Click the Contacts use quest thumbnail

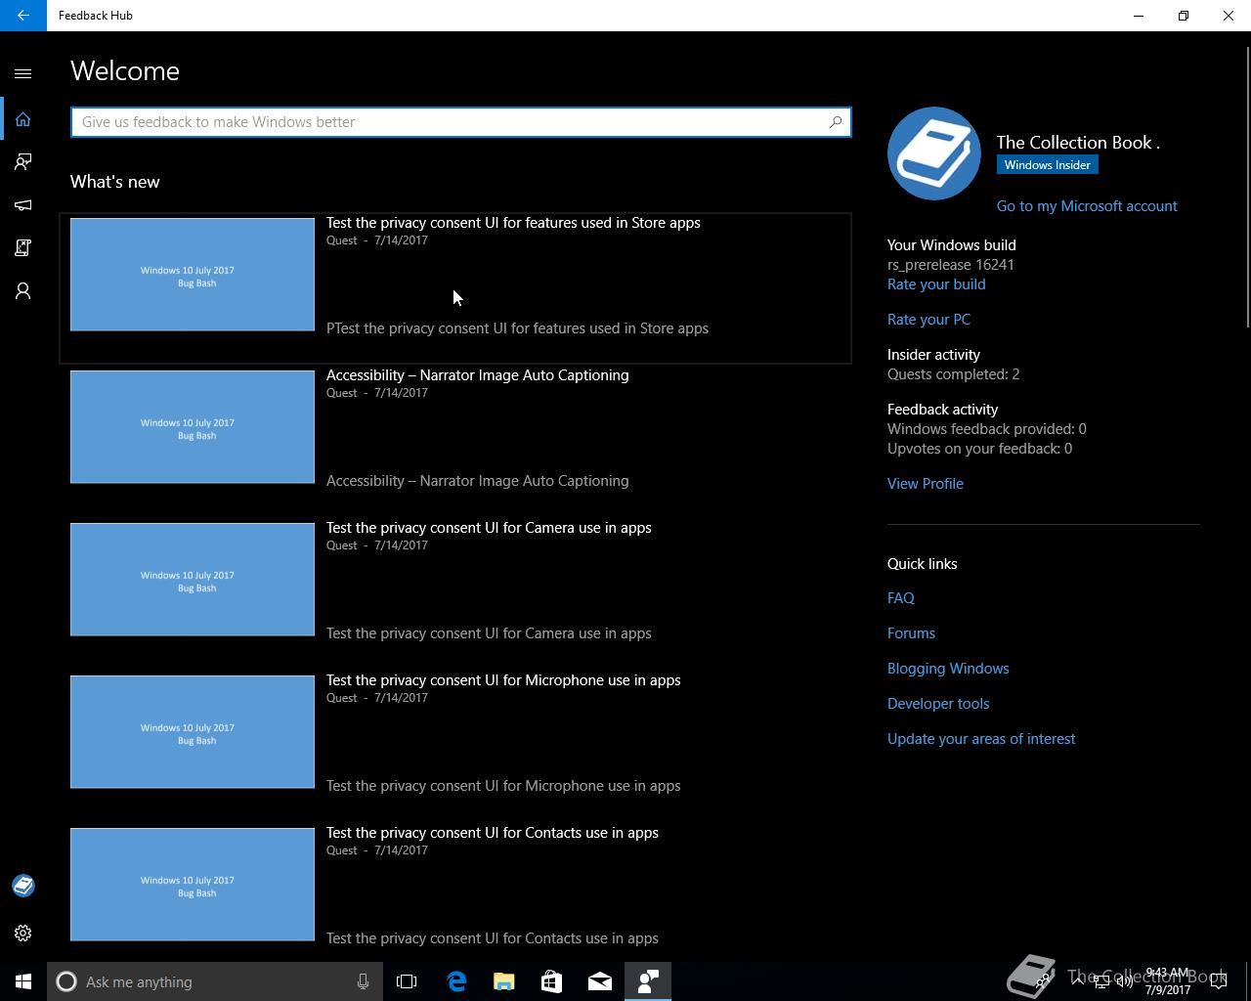click(x=193, y=885)
